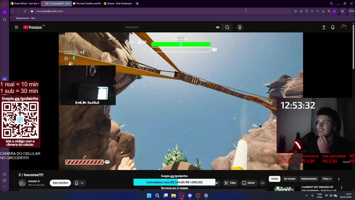The image size is (355, 200).
Task: Open Opera profile icon in toolbar
Action: pyautogui.click(x=334, y=11)
